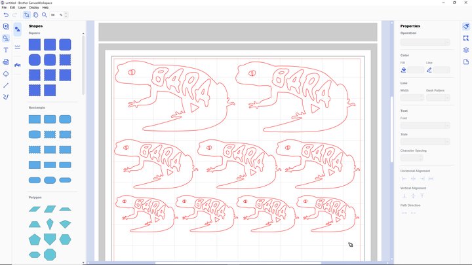
Task: Select the rounded polygon tool in left sidebar
Action: click(x=6, y=73)
